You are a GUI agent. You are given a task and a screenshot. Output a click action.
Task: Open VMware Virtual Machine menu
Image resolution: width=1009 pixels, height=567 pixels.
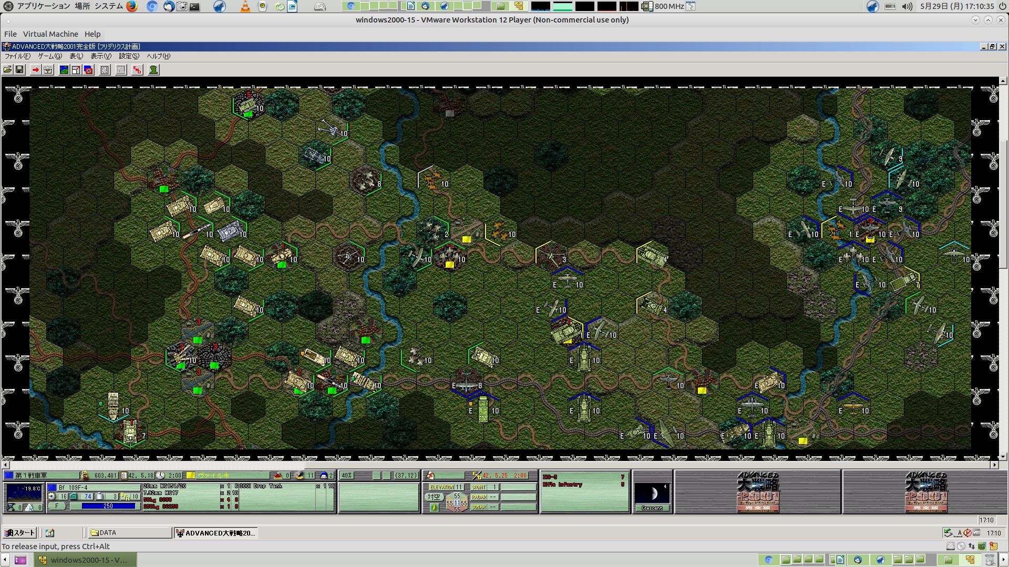click(50, 34)
